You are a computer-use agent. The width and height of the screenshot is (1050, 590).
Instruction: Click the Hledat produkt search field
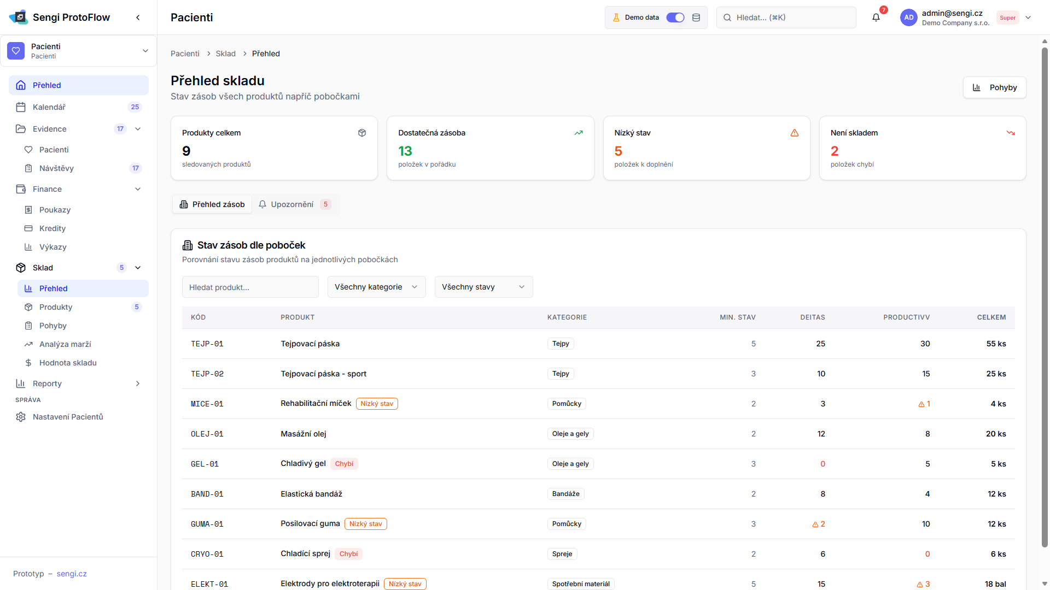250,287
